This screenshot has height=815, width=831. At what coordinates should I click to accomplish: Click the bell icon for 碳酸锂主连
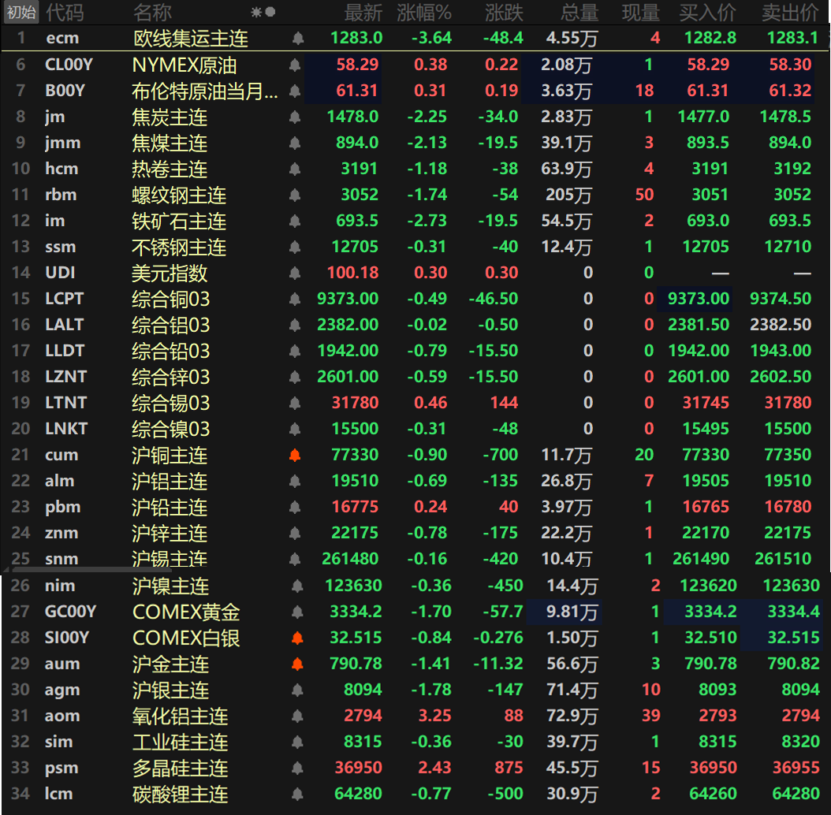click(x=298, y=794)
